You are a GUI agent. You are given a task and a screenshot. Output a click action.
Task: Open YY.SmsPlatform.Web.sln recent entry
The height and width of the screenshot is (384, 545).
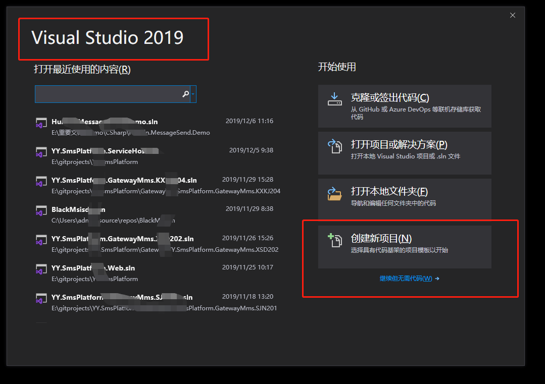158,273
